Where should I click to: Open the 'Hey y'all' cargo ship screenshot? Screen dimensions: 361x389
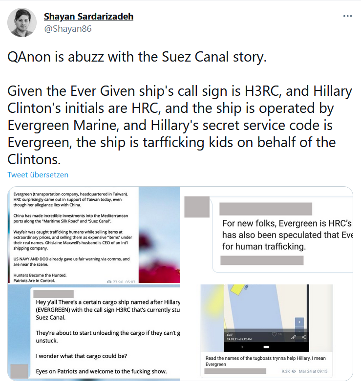(x=94, y=332)
